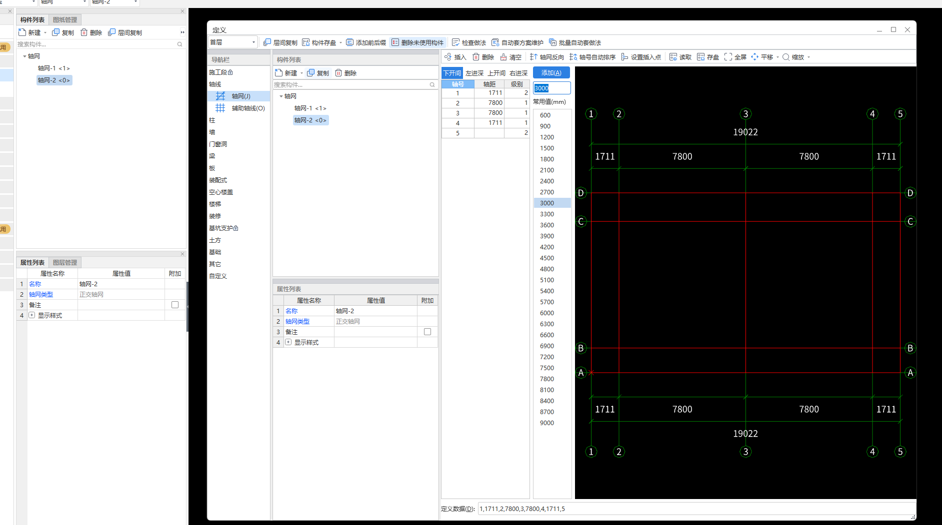Click 插入 axis row tool
Viewport: 942px width, 525px height.
point(455,57)
